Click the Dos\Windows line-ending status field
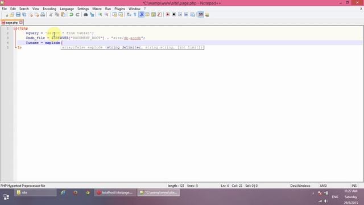Screen dimensions: 364x205 pos(300,186)
